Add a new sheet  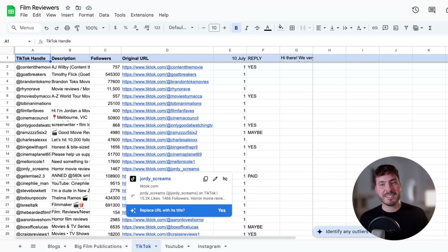[x=20, y=246]
